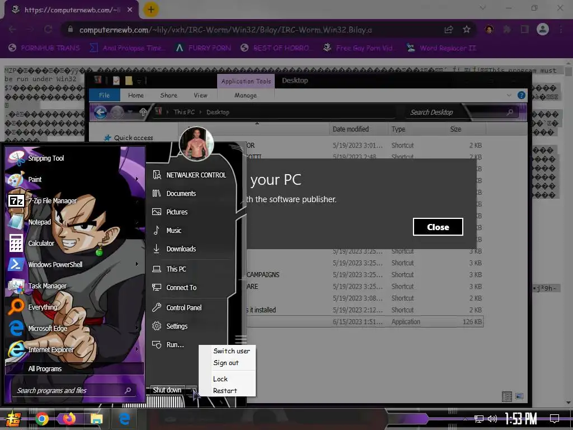Switch to Home ribbon tab
Screen dimensions: 573x430
[135, 95]
